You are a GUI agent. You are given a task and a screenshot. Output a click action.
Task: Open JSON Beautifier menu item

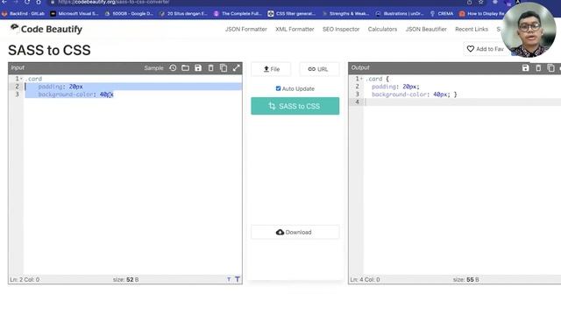pyautogui.click(x=426, y=29)
